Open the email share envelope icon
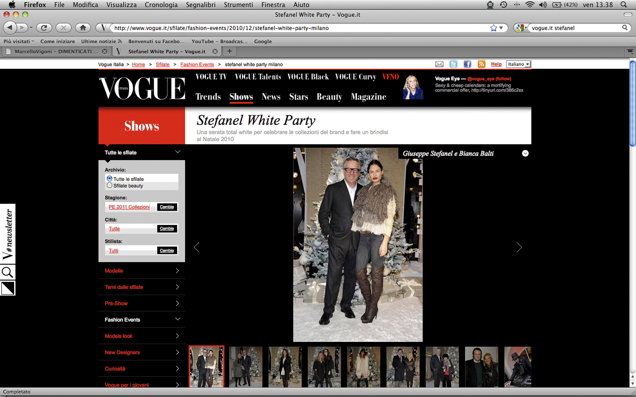The width and height of the screenshot is (636, 397). tap(439, 64)
